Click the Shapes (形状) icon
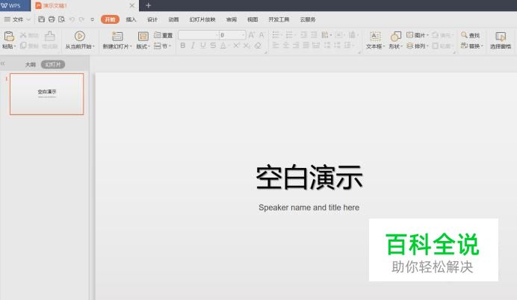517x300 pixels. (395, 37)
